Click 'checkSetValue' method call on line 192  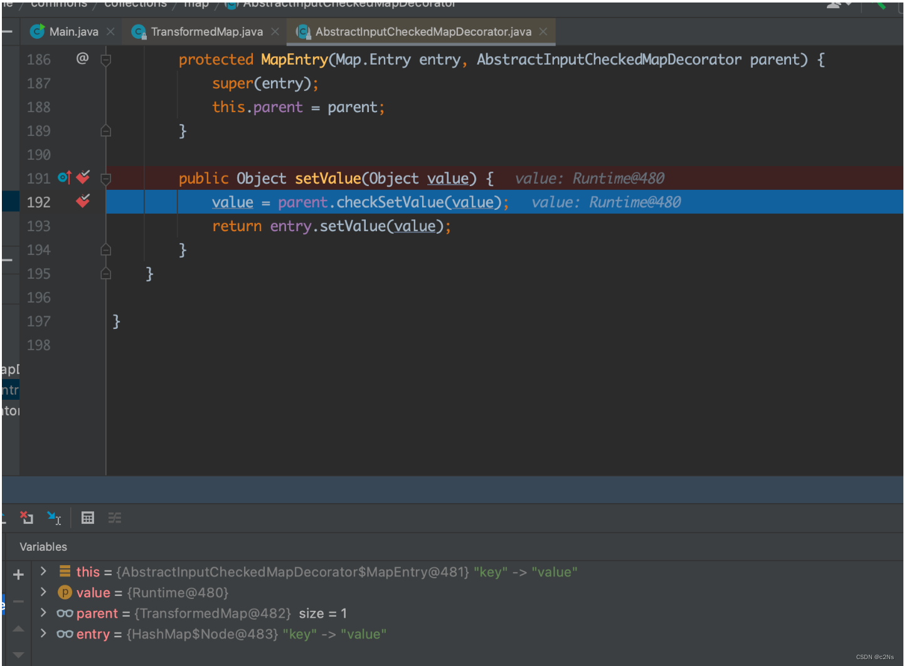coord(390,202)
